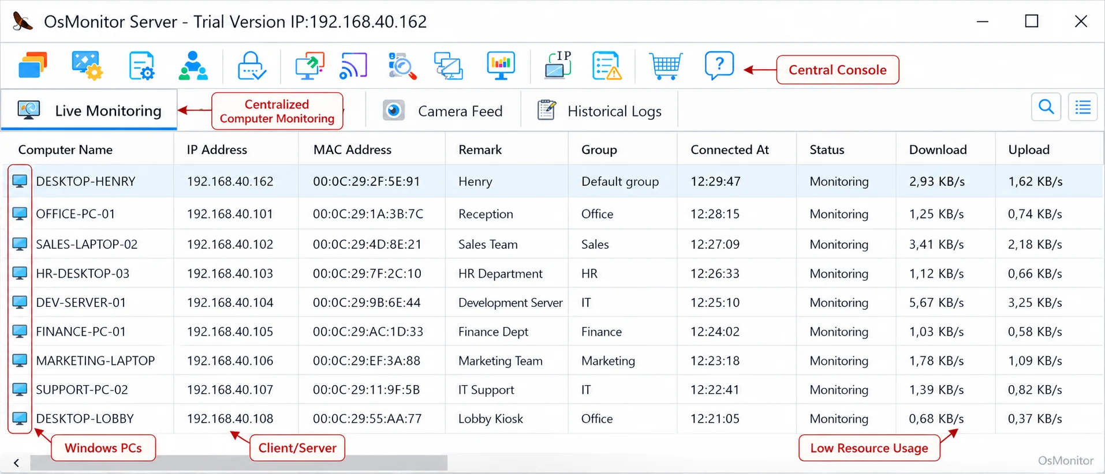Select the OFFICE-PC-01 computer name
The width and height of the screenshot is (1105, 474).
(x=76, y=214)
